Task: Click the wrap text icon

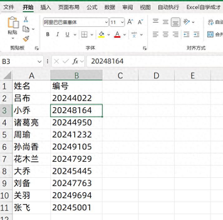Action: click(211, 22)
